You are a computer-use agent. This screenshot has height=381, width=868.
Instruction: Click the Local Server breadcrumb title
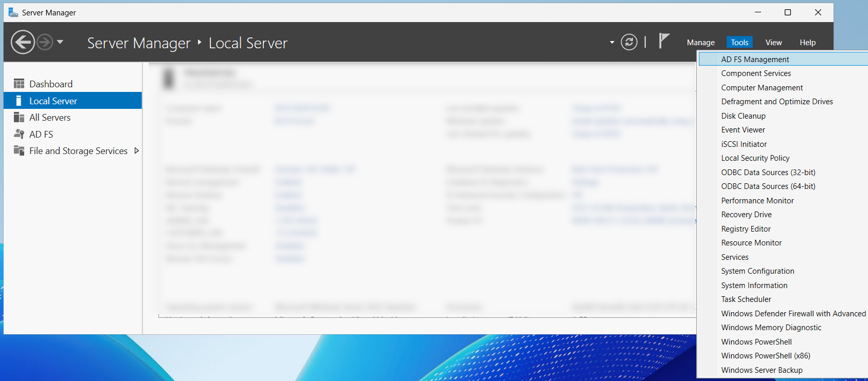click(x=248, y=43)
